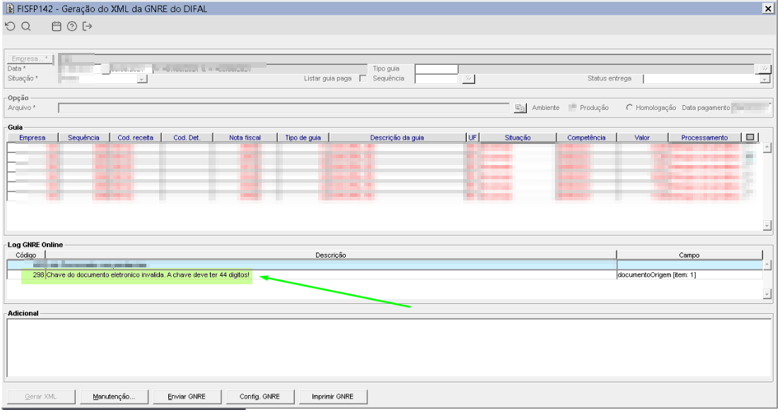Click the Manutenção... button

click(115, 396)
